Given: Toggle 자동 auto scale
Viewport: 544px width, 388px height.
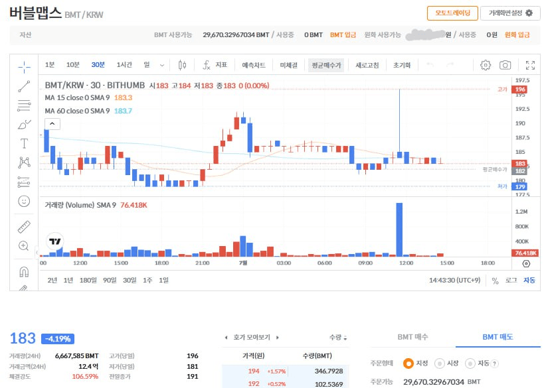Looking at the screenshot, I should [529, 281].
